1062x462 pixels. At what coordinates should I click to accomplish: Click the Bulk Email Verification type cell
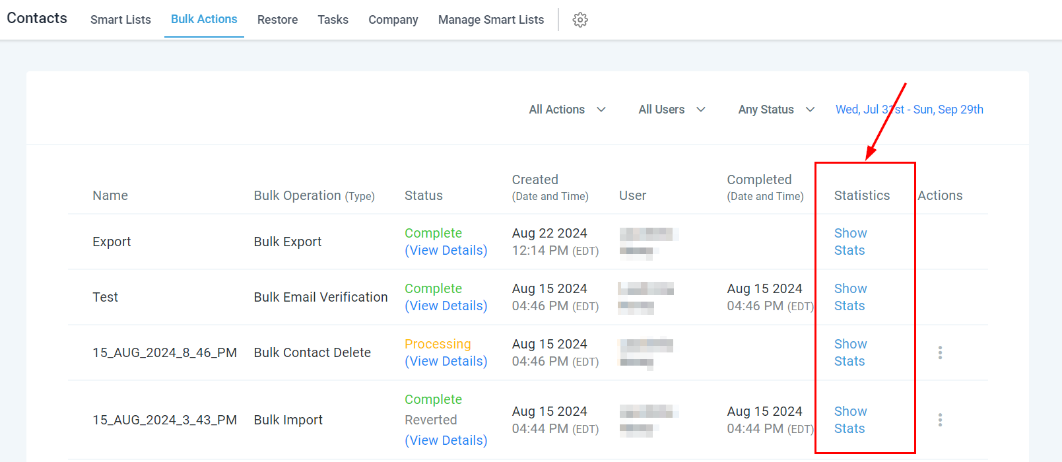tap(321, 297)
